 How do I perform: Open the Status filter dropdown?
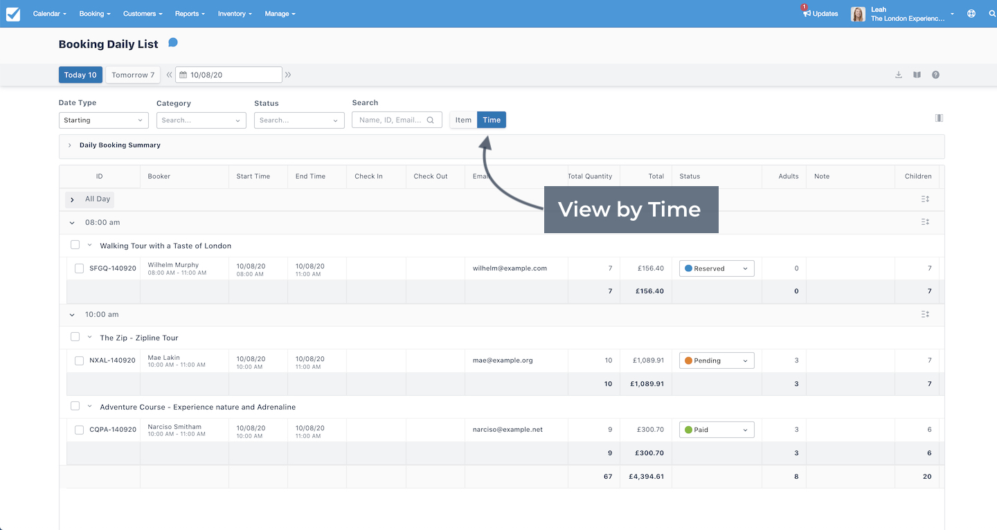pyautogui.click(x=299, y=120)
